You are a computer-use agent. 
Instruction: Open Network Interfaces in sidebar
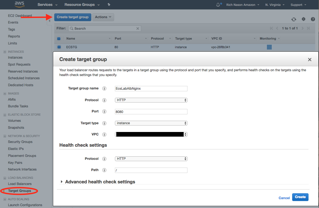(22, 169)
